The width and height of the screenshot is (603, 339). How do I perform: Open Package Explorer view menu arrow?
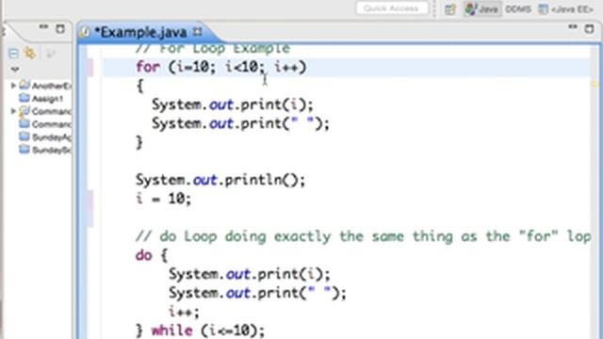click(15, 70)
